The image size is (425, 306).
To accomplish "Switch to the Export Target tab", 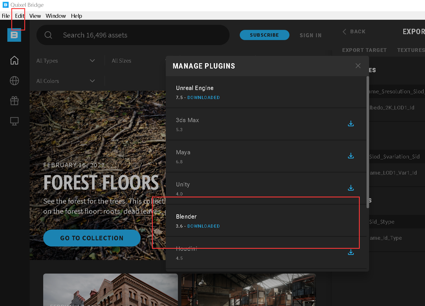I will click(x=364, y=50).
